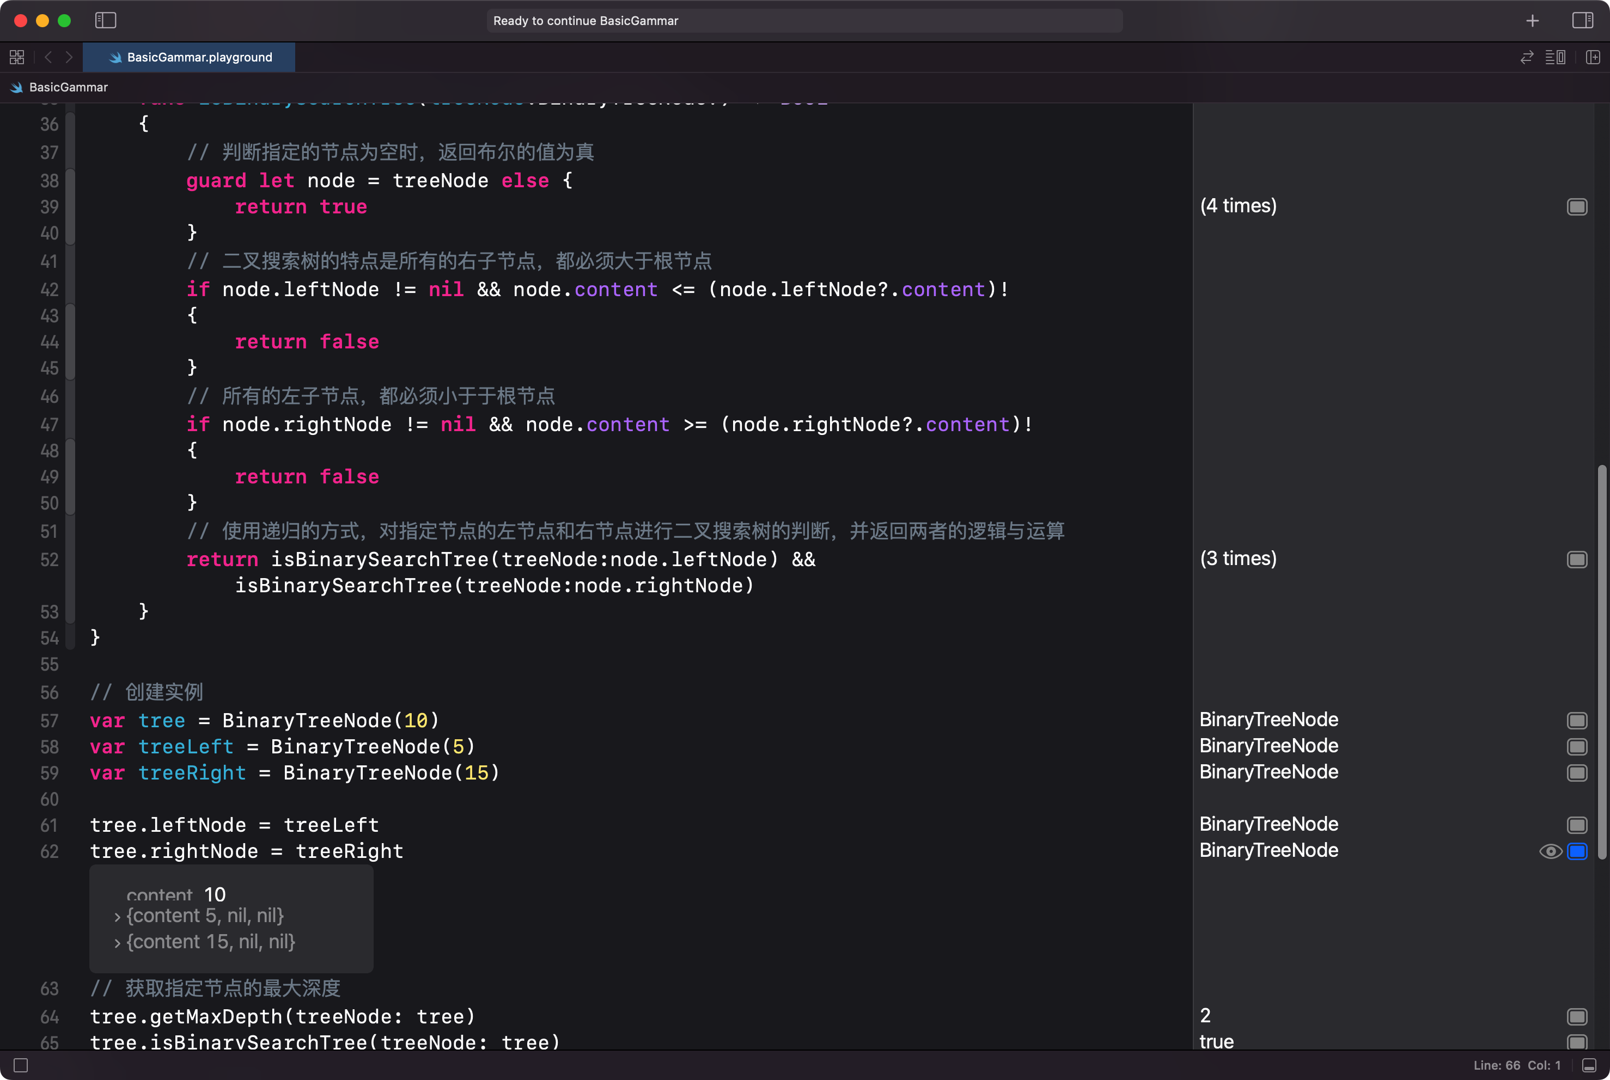
Task: Click the 'return true' statement on line 39
Action: [301, 207]
